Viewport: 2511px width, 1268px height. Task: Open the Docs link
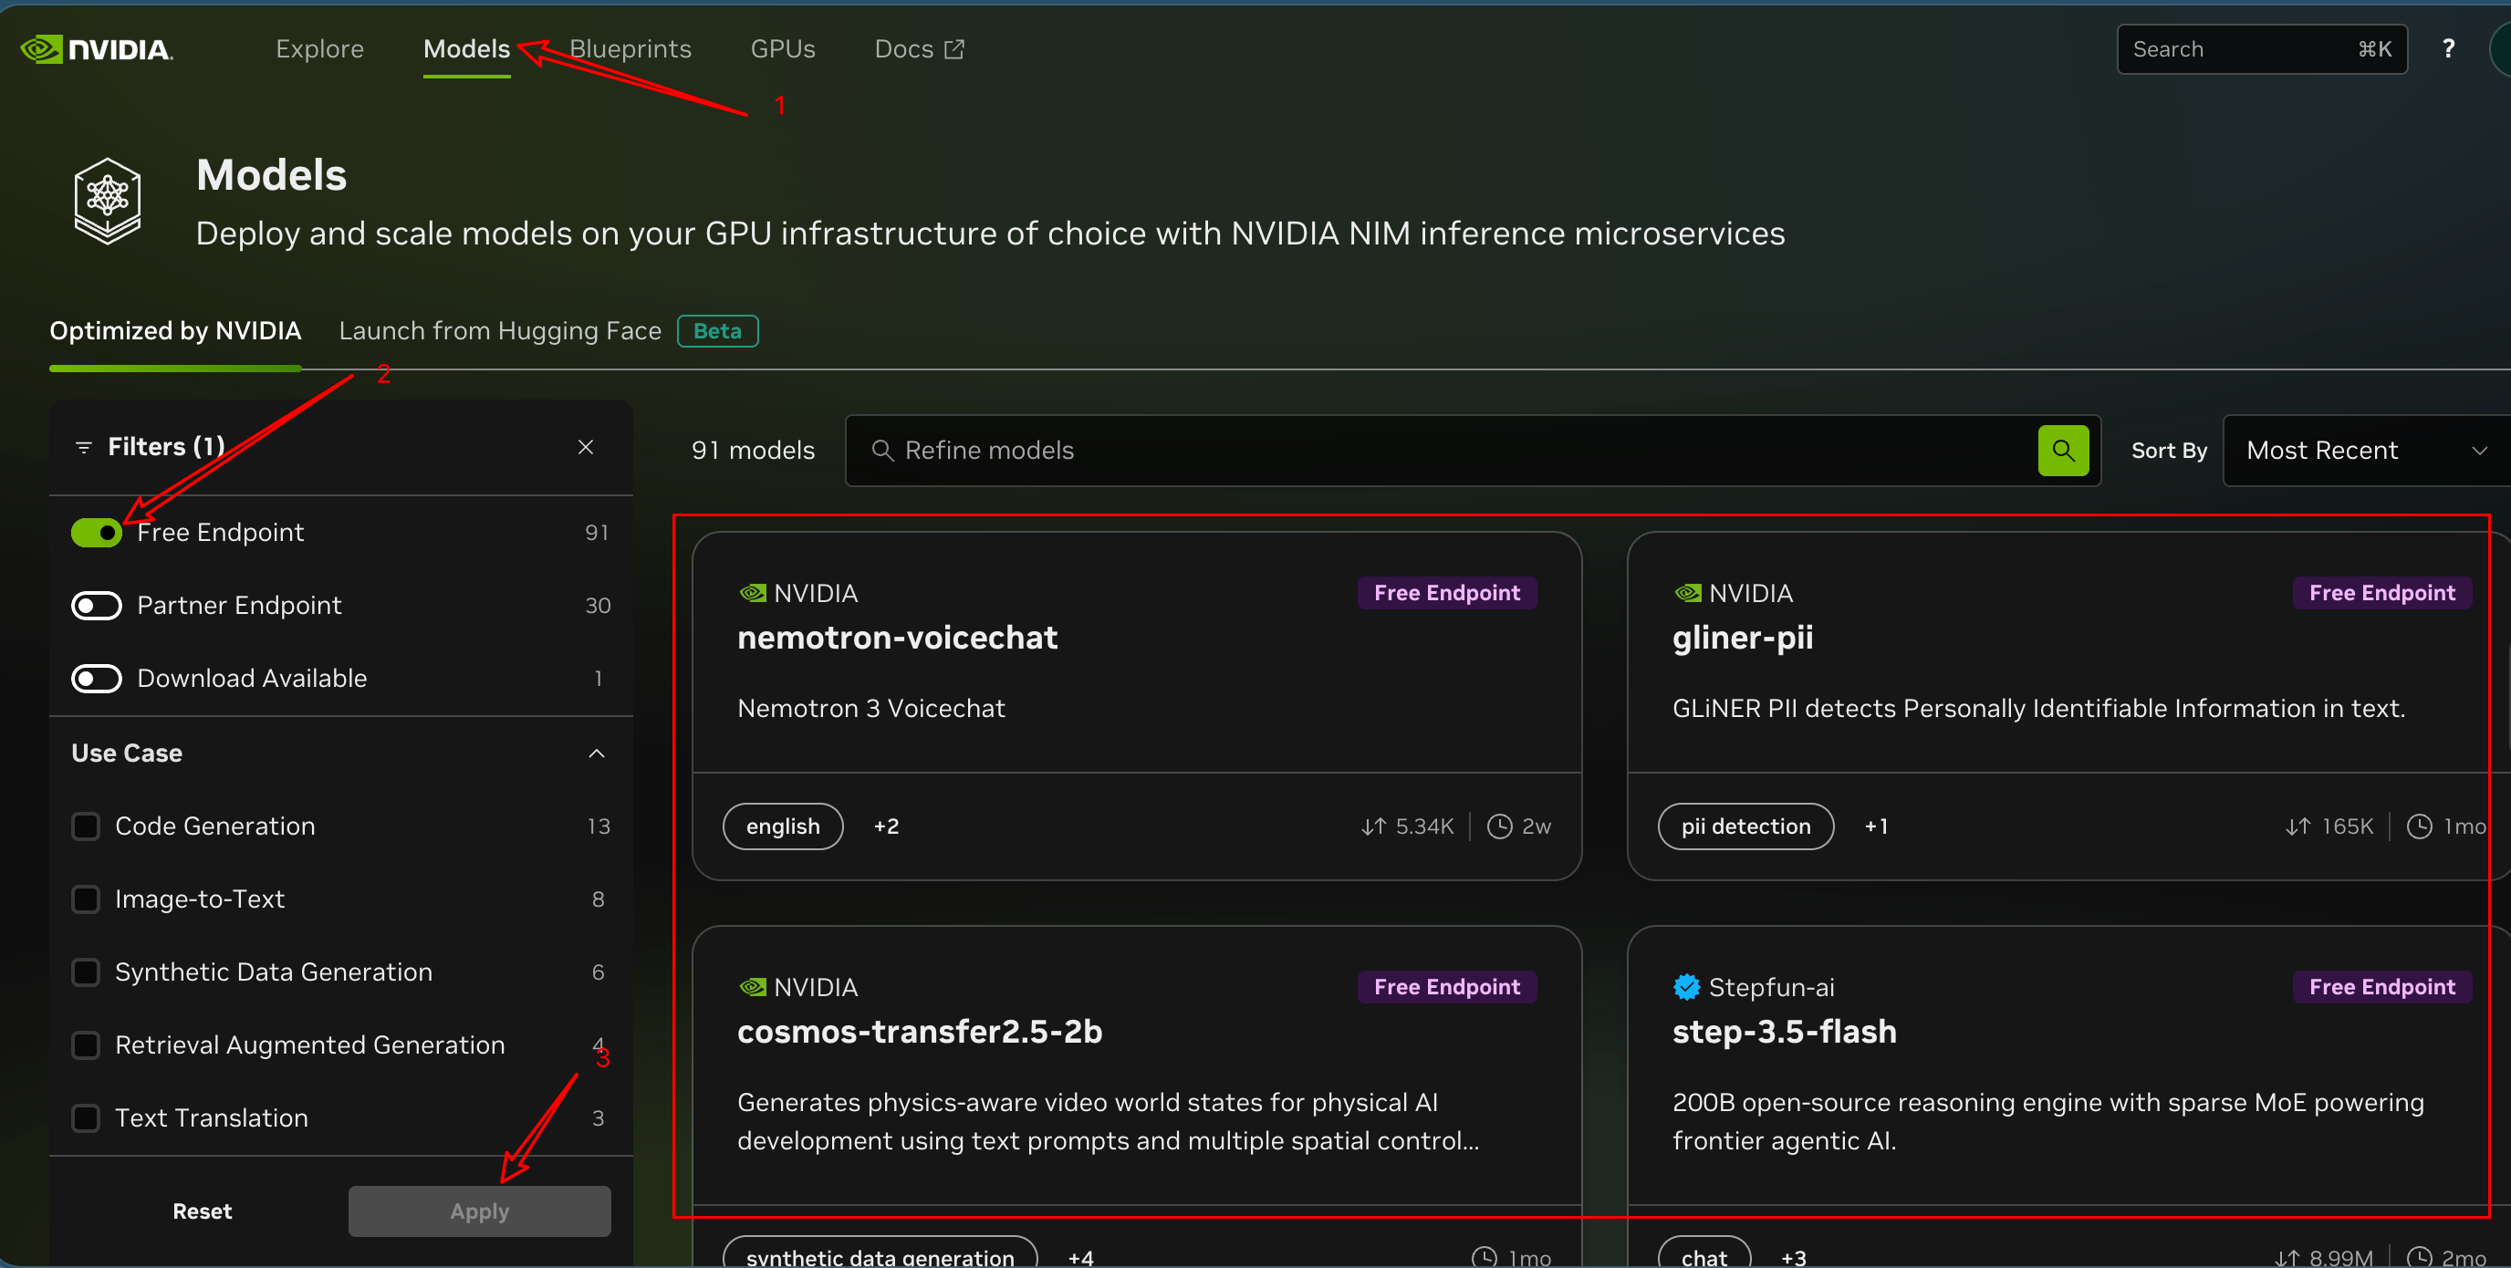click(x=918, y=48)
